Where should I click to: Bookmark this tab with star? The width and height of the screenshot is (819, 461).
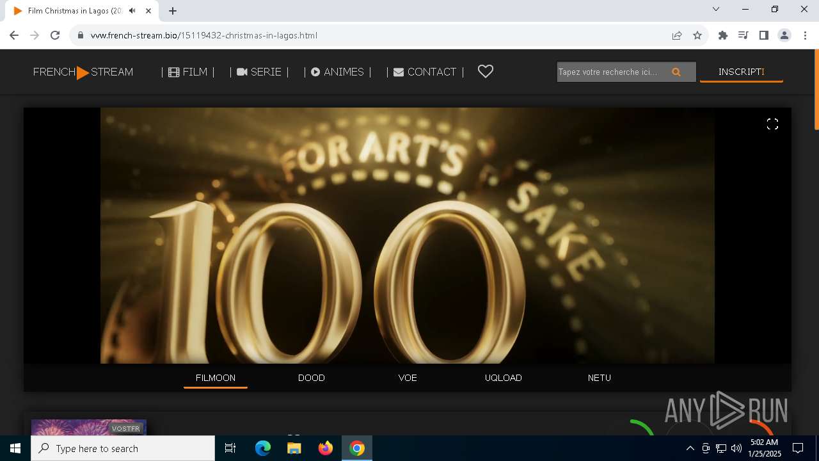[x=697, y=35]
